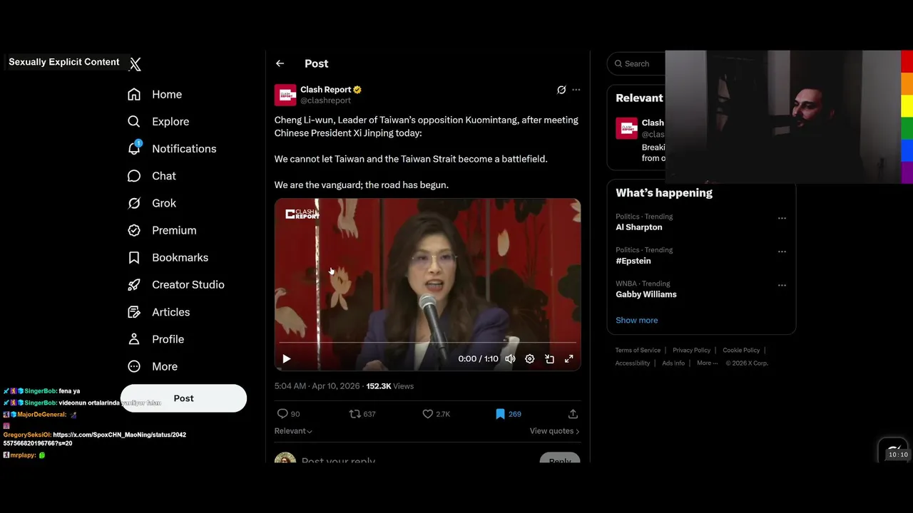Screen dimensions: 913x513
Task: Open Grok from the sidebar
Action: click(x=152, y=203)
